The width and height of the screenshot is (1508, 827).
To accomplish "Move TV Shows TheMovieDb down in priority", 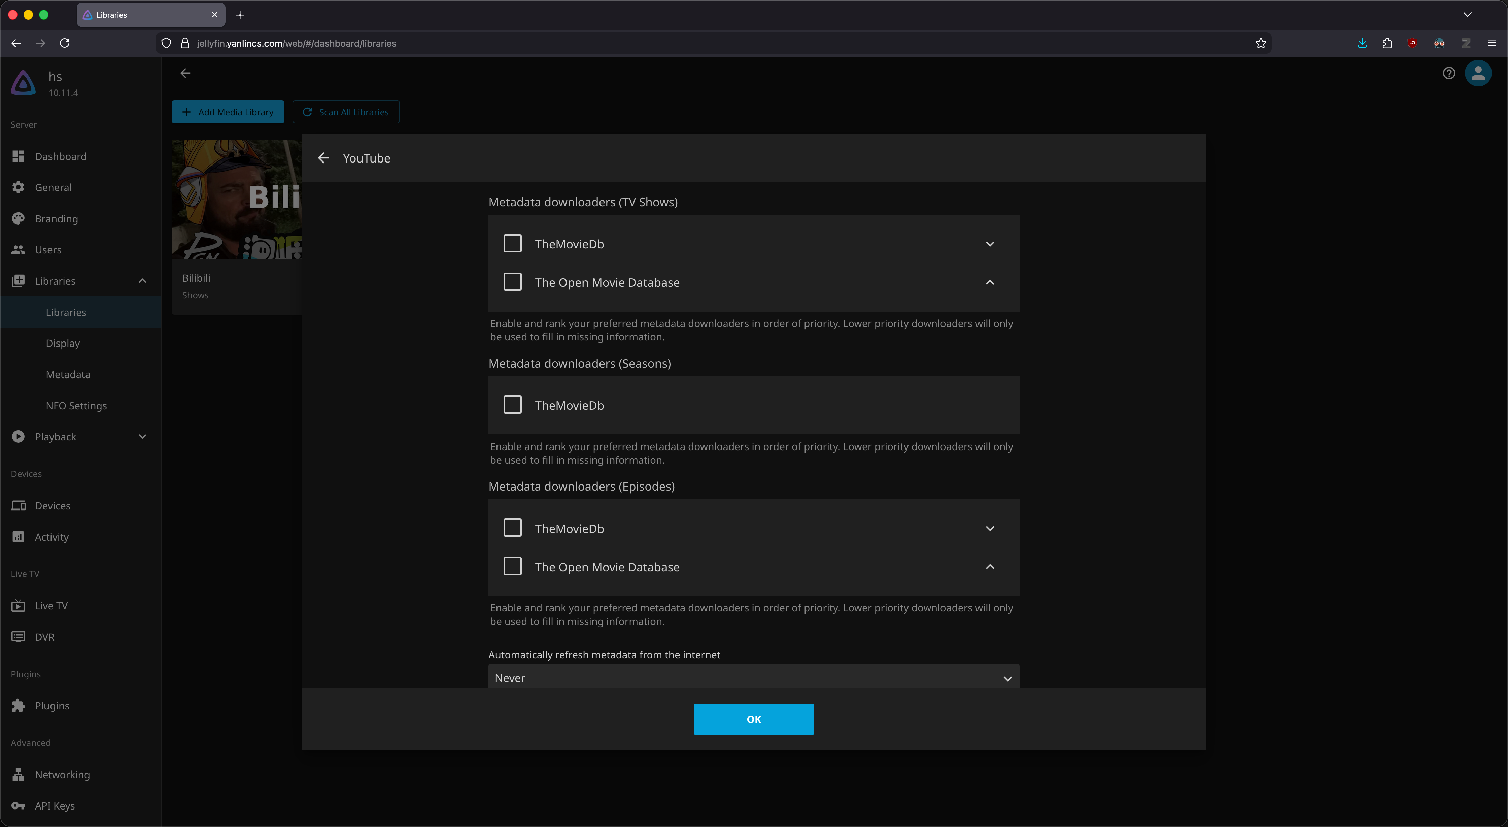I will [989, 244].
